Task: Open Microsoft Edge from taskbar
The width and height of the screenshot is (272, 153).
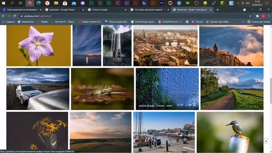Action: tap(39, 3)
